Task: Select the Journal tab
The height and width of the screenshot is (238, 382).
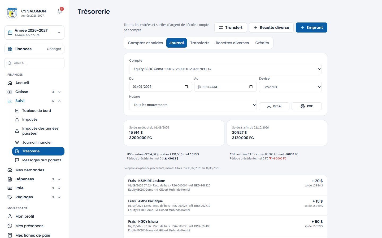Action: [x=177, y=43]
